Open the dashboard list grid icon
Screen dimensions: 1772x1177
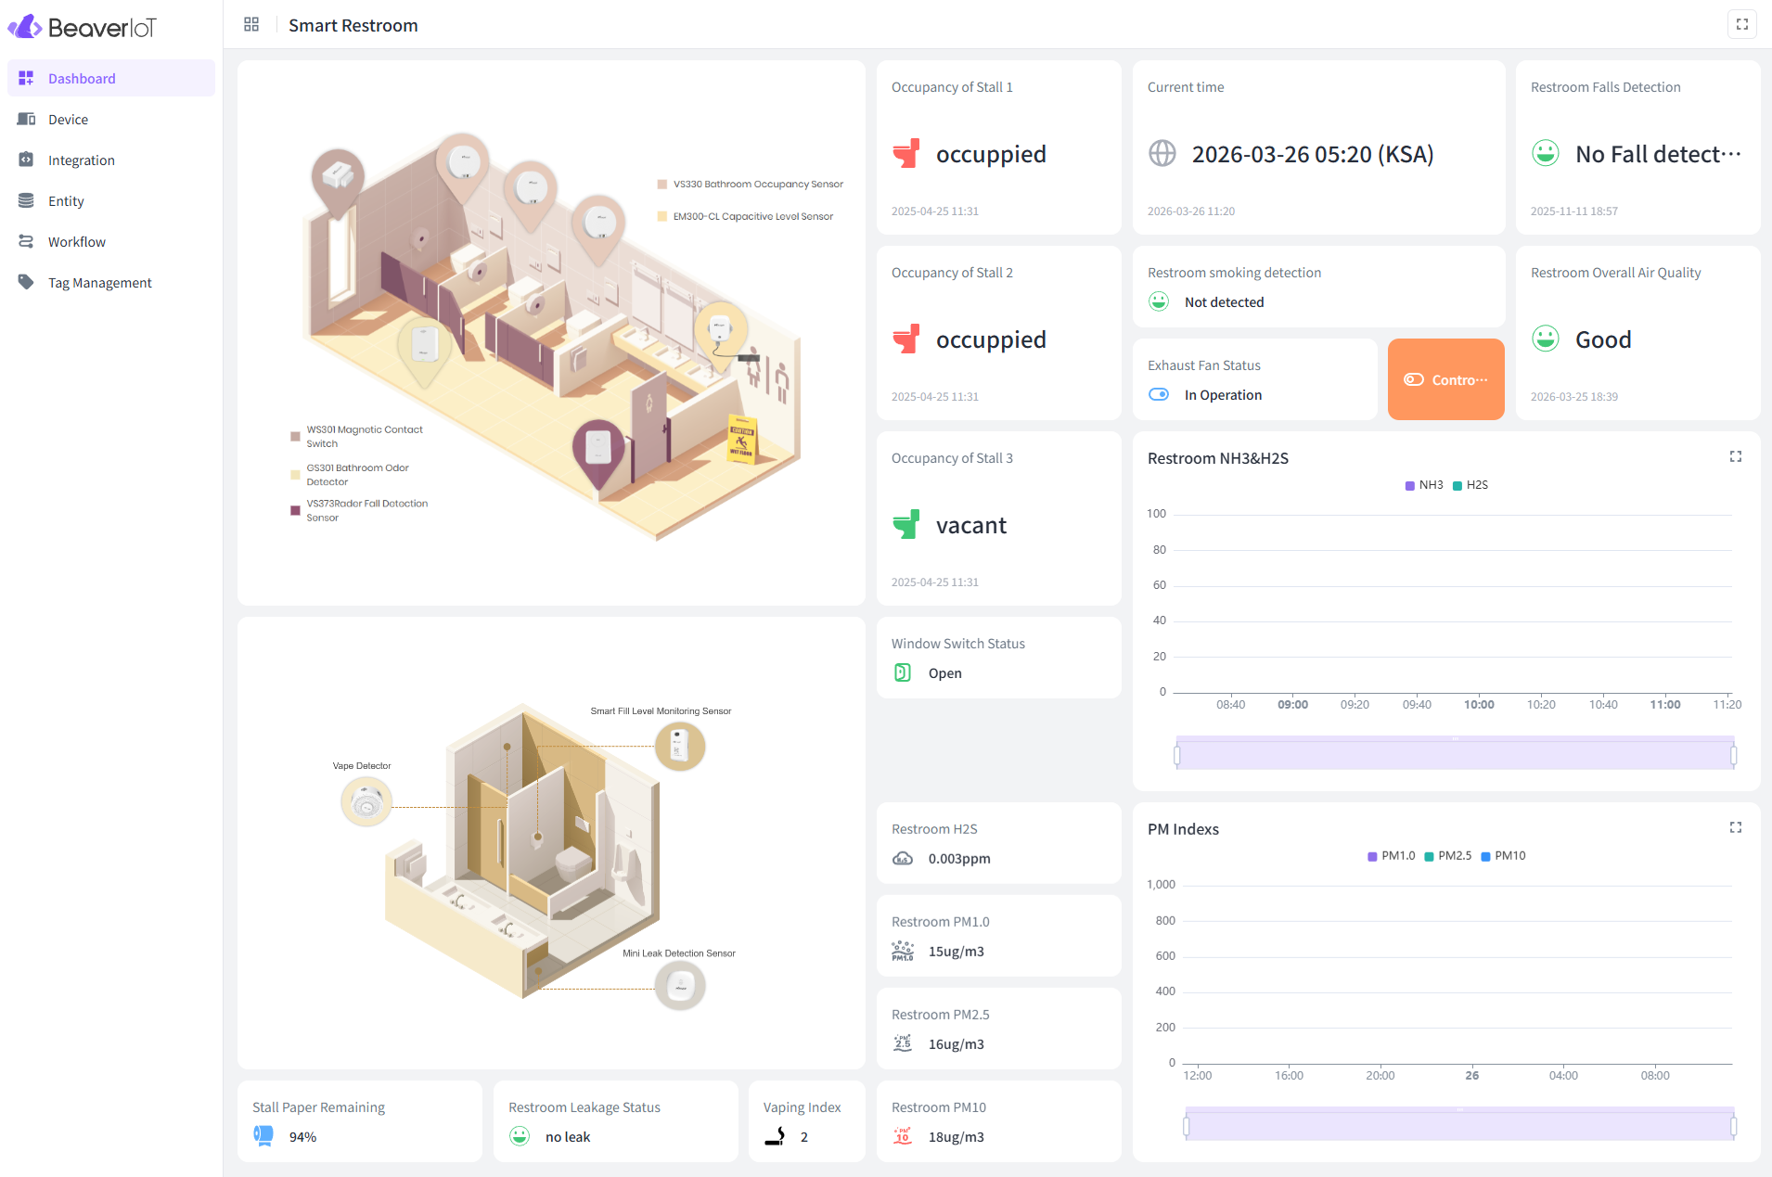[251, 25]
